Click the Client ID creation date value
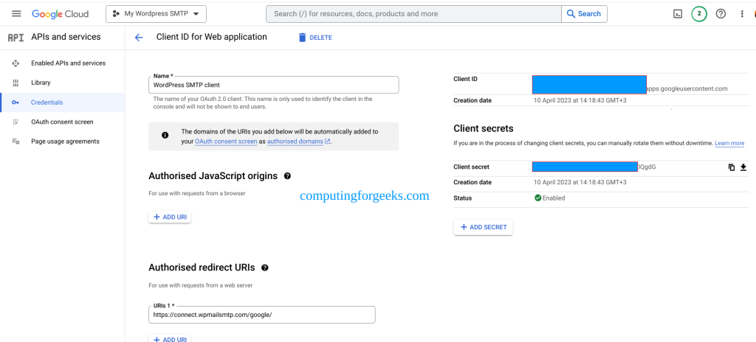756x342 pixels. point(580,101)
